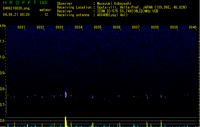Click time marker 0034
This screenshot has height=127, width=200.
pyautogui.click(x=79, y=27)
